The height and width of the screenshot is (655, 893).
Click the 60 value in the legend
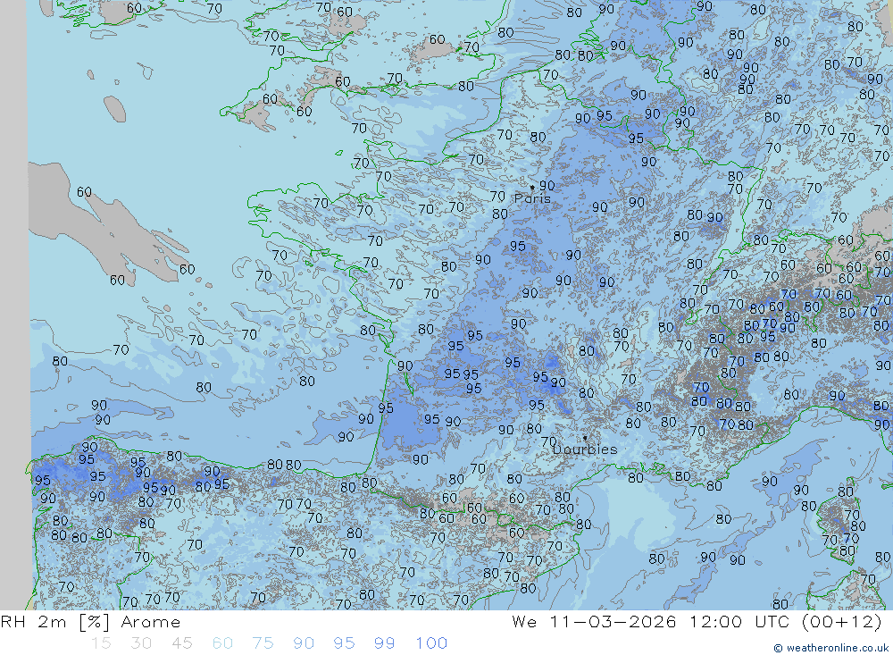222,643
